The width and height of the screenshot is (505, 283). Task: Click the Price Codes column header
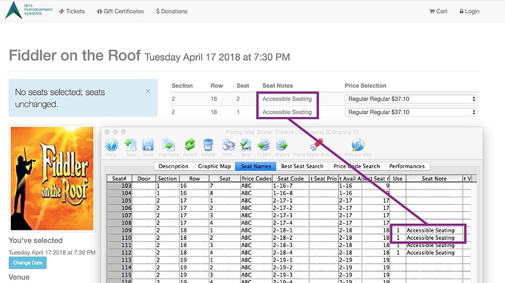(x=256, y=178)
